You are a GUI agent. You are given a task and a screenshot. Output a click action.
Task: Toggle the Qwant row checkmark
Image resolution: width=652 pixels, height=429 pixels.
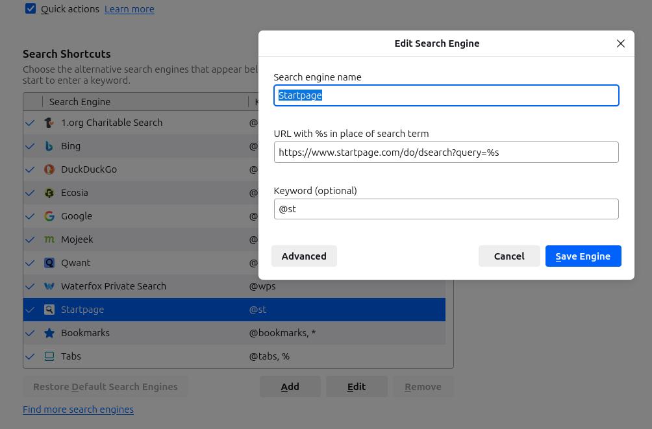30,263
